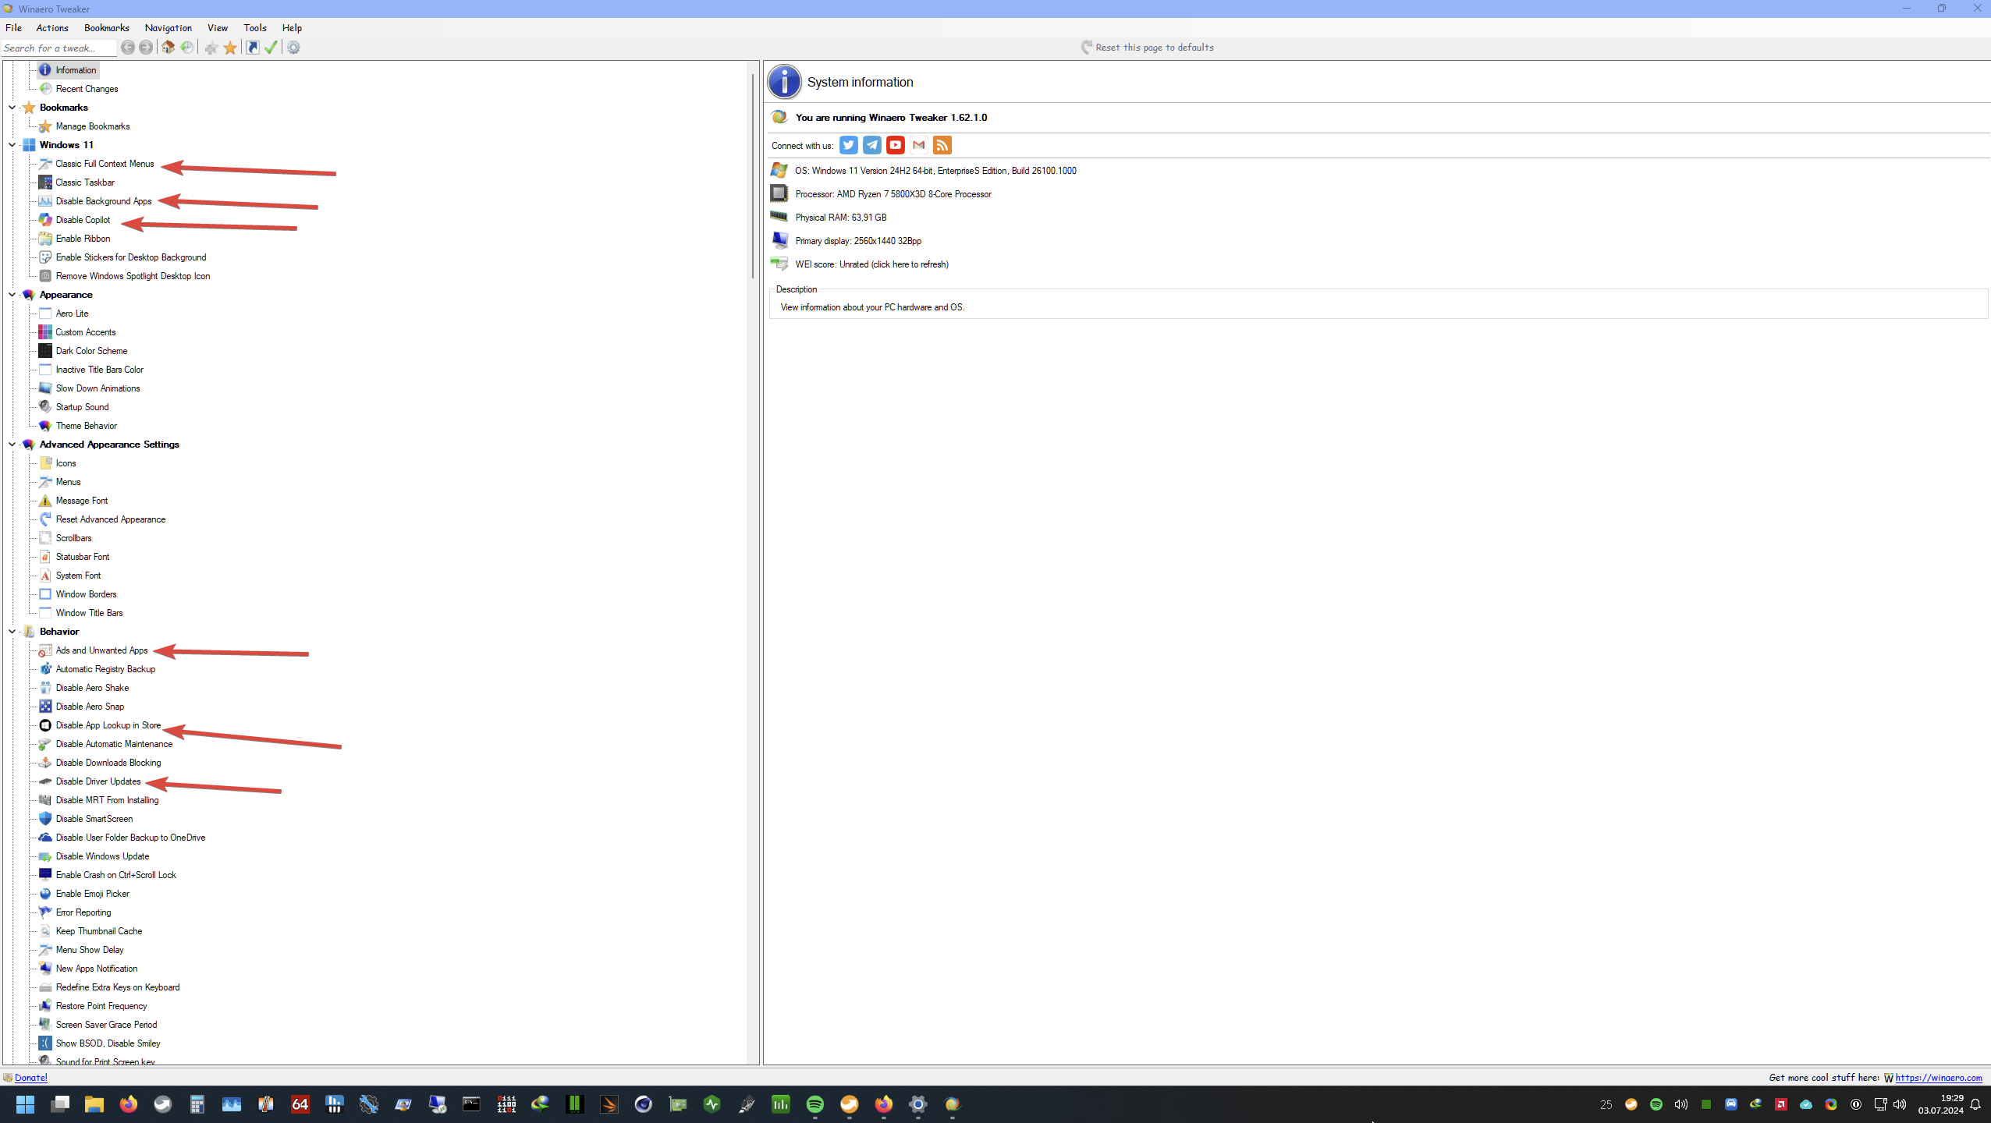Click the YouTube connect icon

[x=895, y=145]
